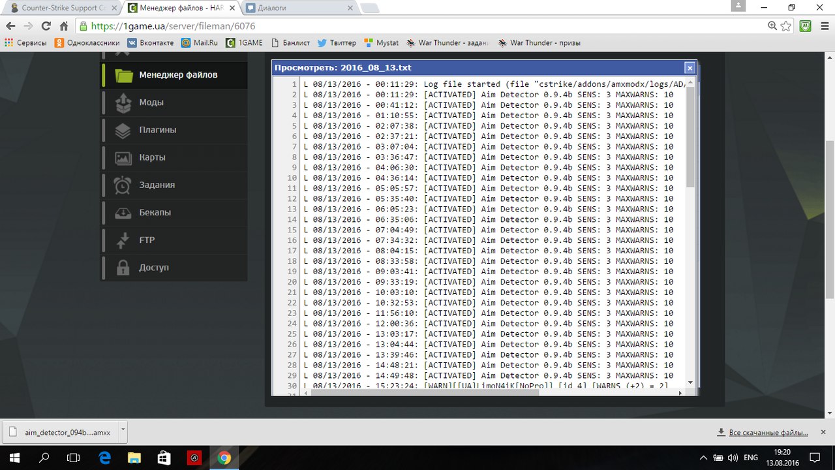
Task: Select the Менеджер файлов browser tab
Action: click(x=181, y=8)
